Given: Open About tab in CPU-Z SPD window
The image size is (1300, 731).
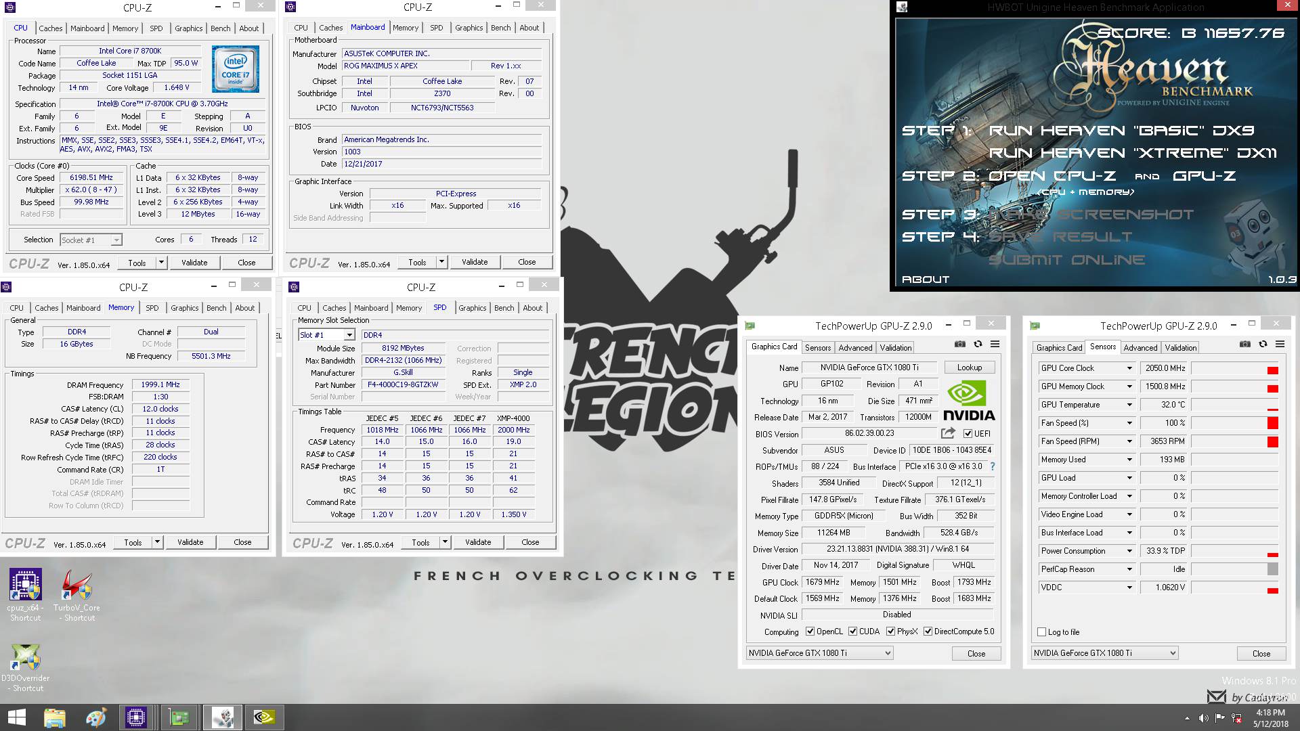Looking at the screenshot, I should [533, 308].
